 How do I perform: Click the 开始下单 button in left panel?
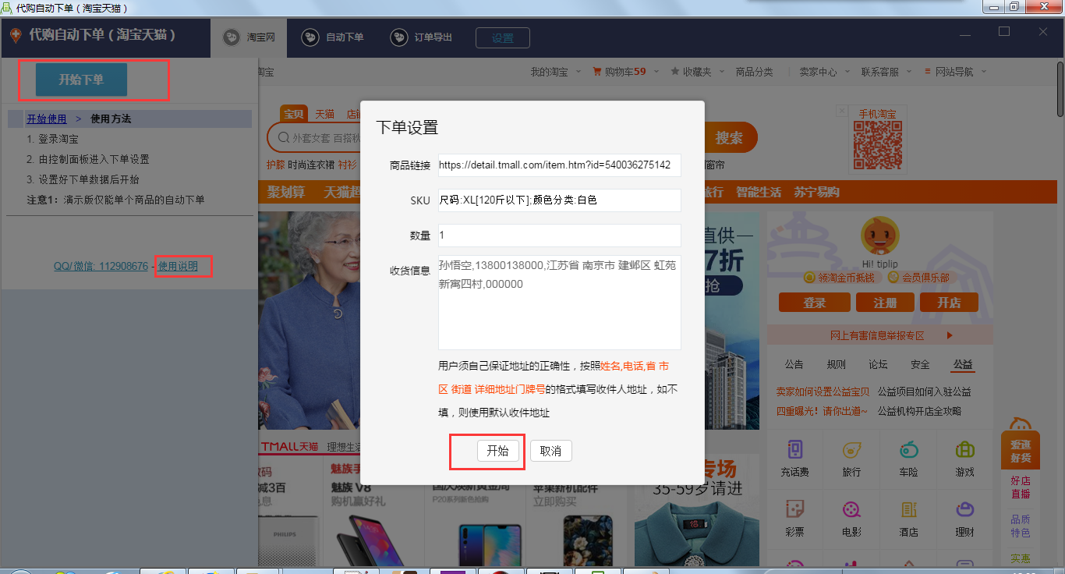pos(81,80)
